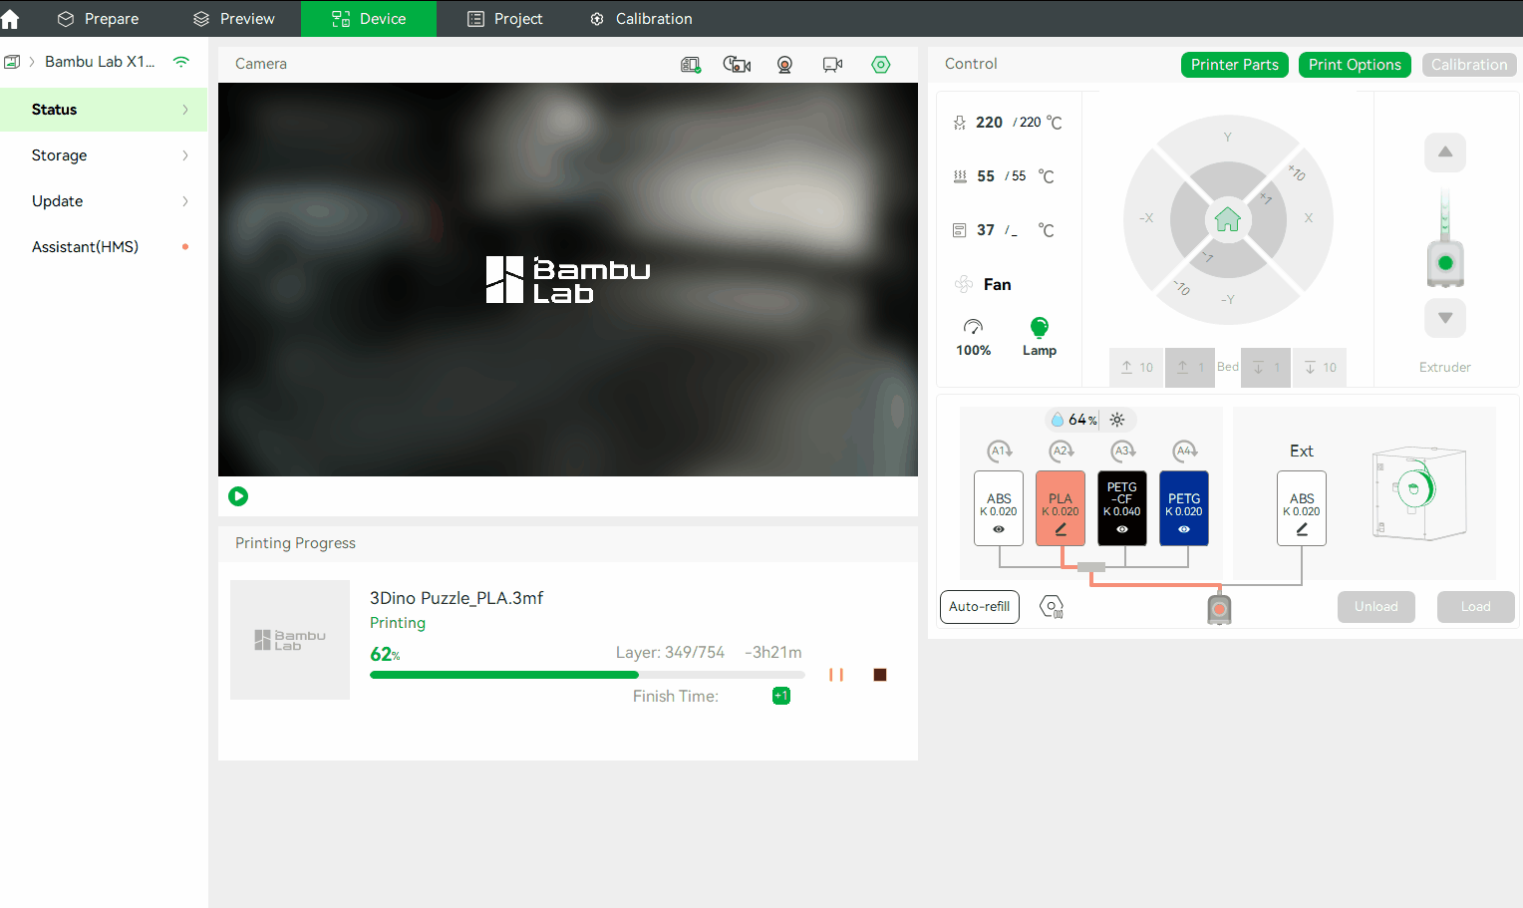The height and width of the screenshot is (908, 1523).
Task: Home the axes with the house icon
Action: pyautogui.click(x=1228, y=219)
